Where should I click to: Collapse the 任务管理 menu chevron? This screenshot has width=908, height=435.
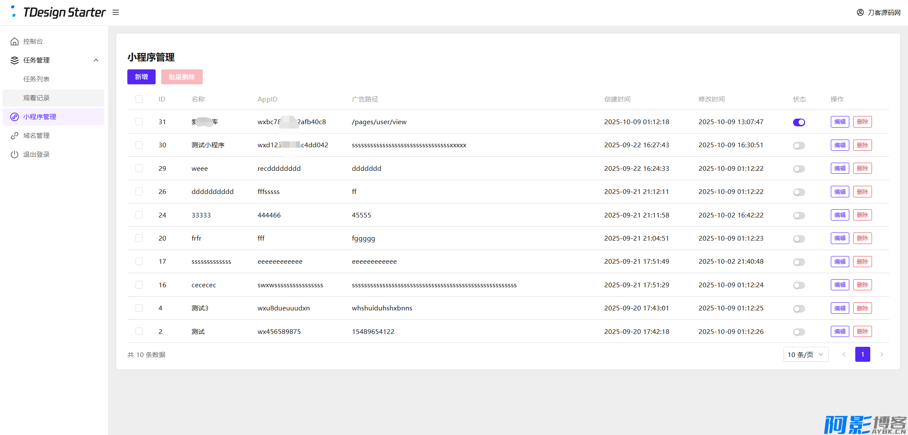[x=96, y=60]
